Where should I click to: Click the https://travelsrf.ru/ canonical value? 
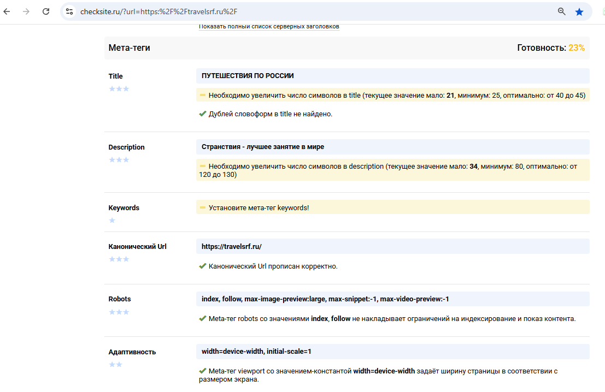click(x=232, y=246)
